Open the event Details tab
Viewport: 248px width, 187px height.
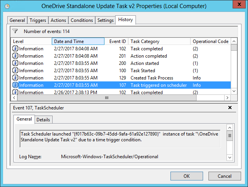[x=43, y=119]
